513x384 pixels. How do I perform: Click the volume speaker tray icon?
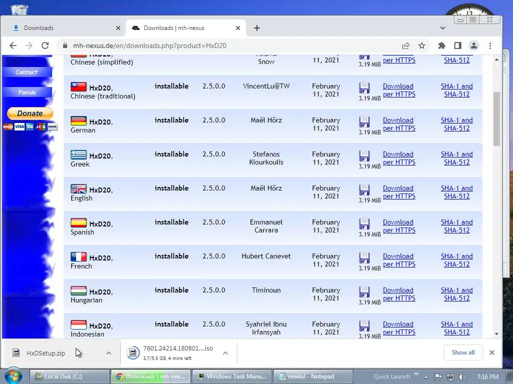coord(462,377)
